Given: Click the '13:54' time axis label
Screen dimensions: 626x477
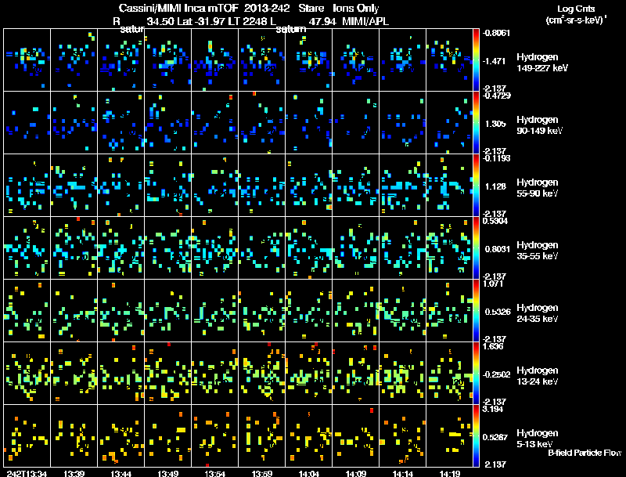Looking at the screenshot, I should pos(214,474).
